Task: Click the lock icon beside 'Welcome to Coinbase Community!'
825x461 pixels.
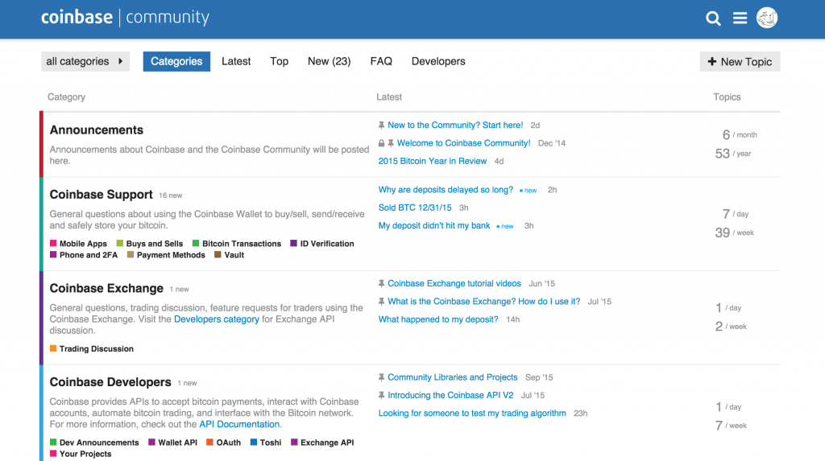Action: [381, 143]
